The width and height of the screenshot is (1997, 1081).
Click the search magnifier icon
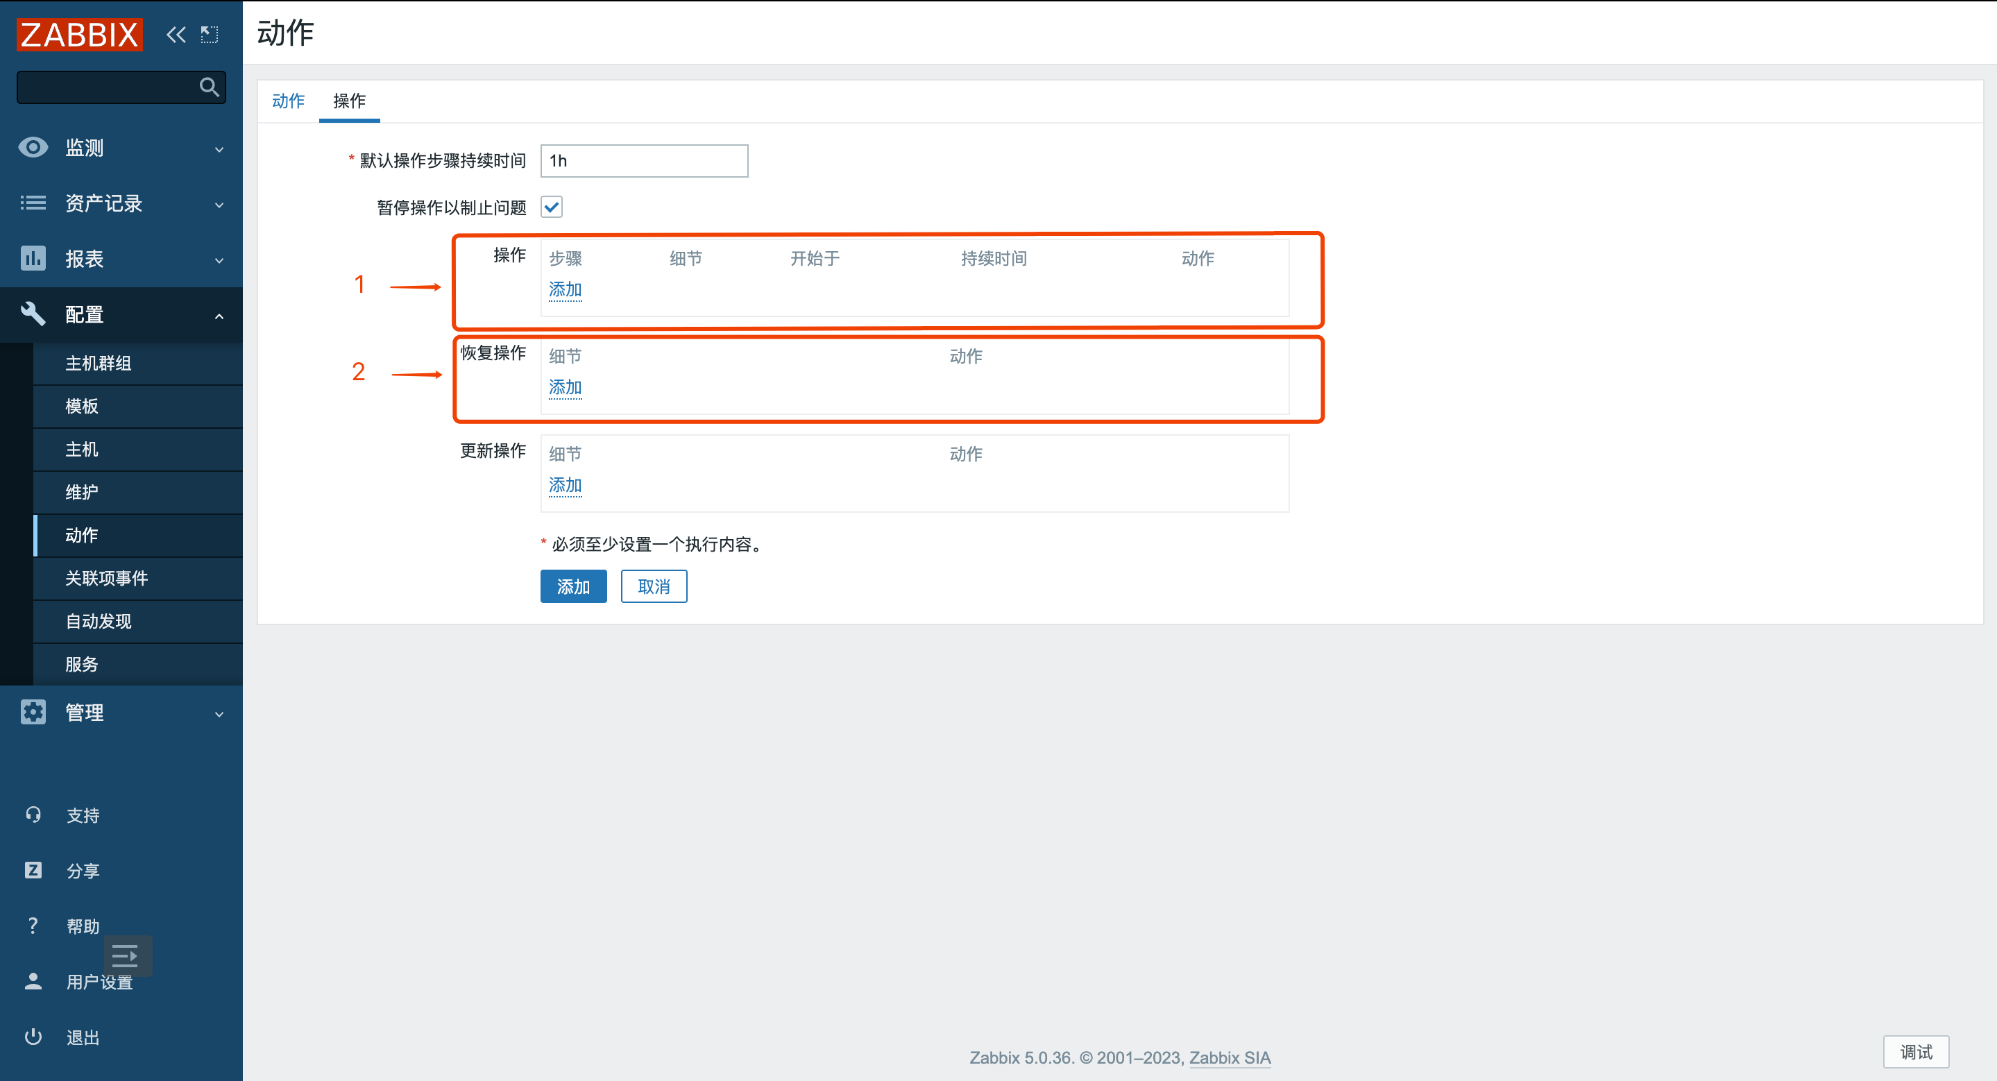pyautogui.click(x=209, y=87)
